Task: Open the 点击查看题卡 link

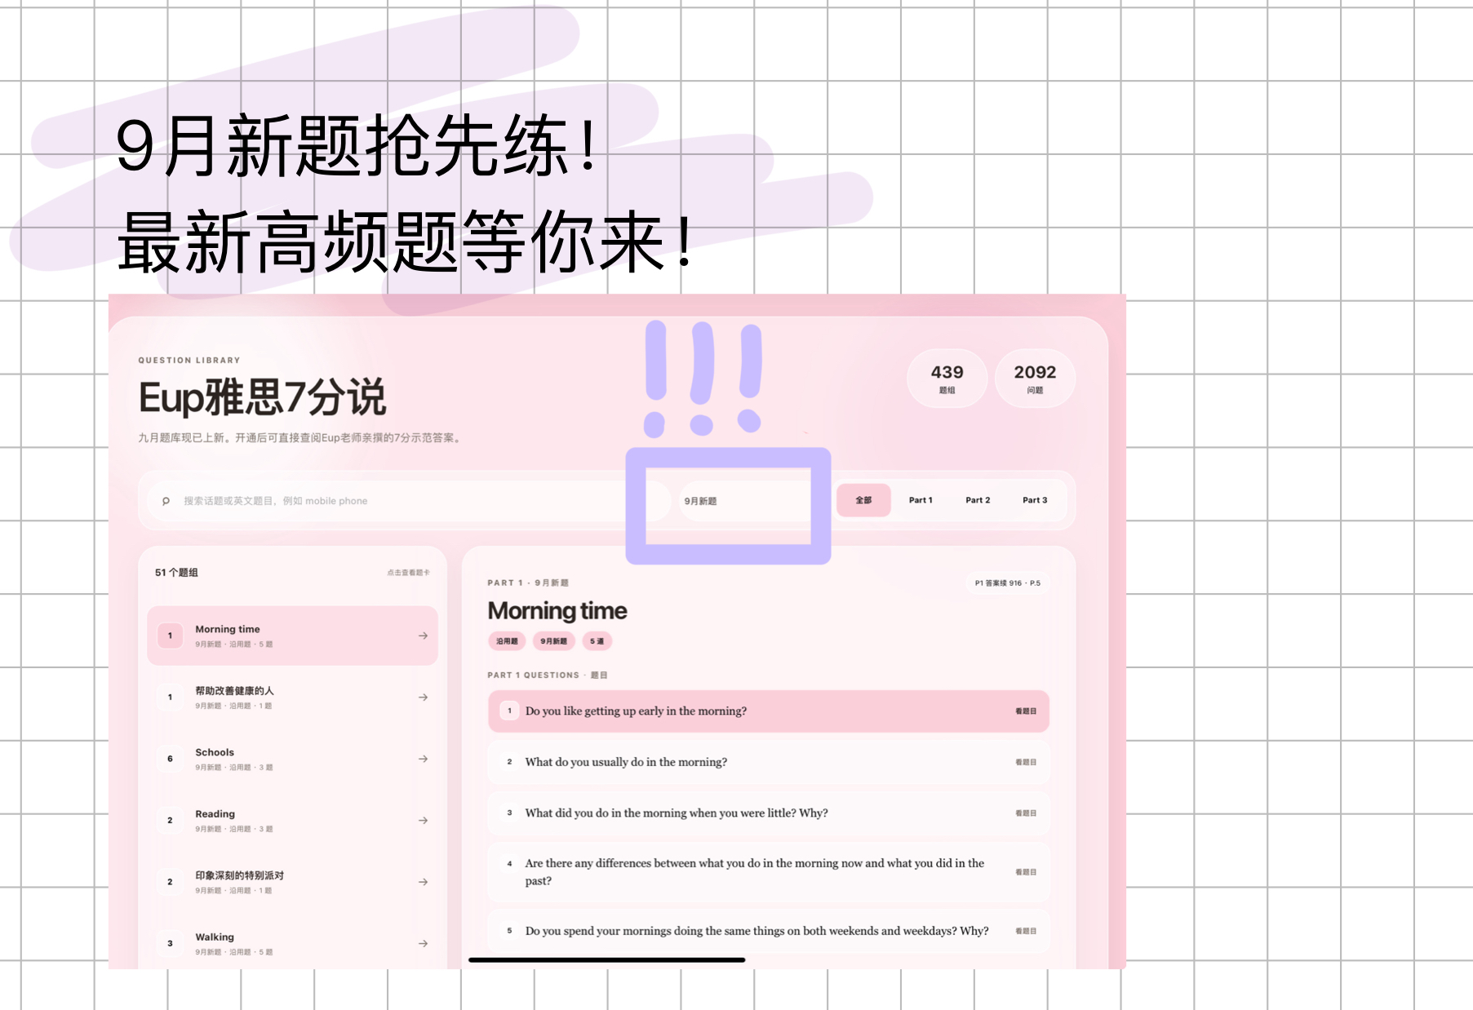Action: coord(408,573)
